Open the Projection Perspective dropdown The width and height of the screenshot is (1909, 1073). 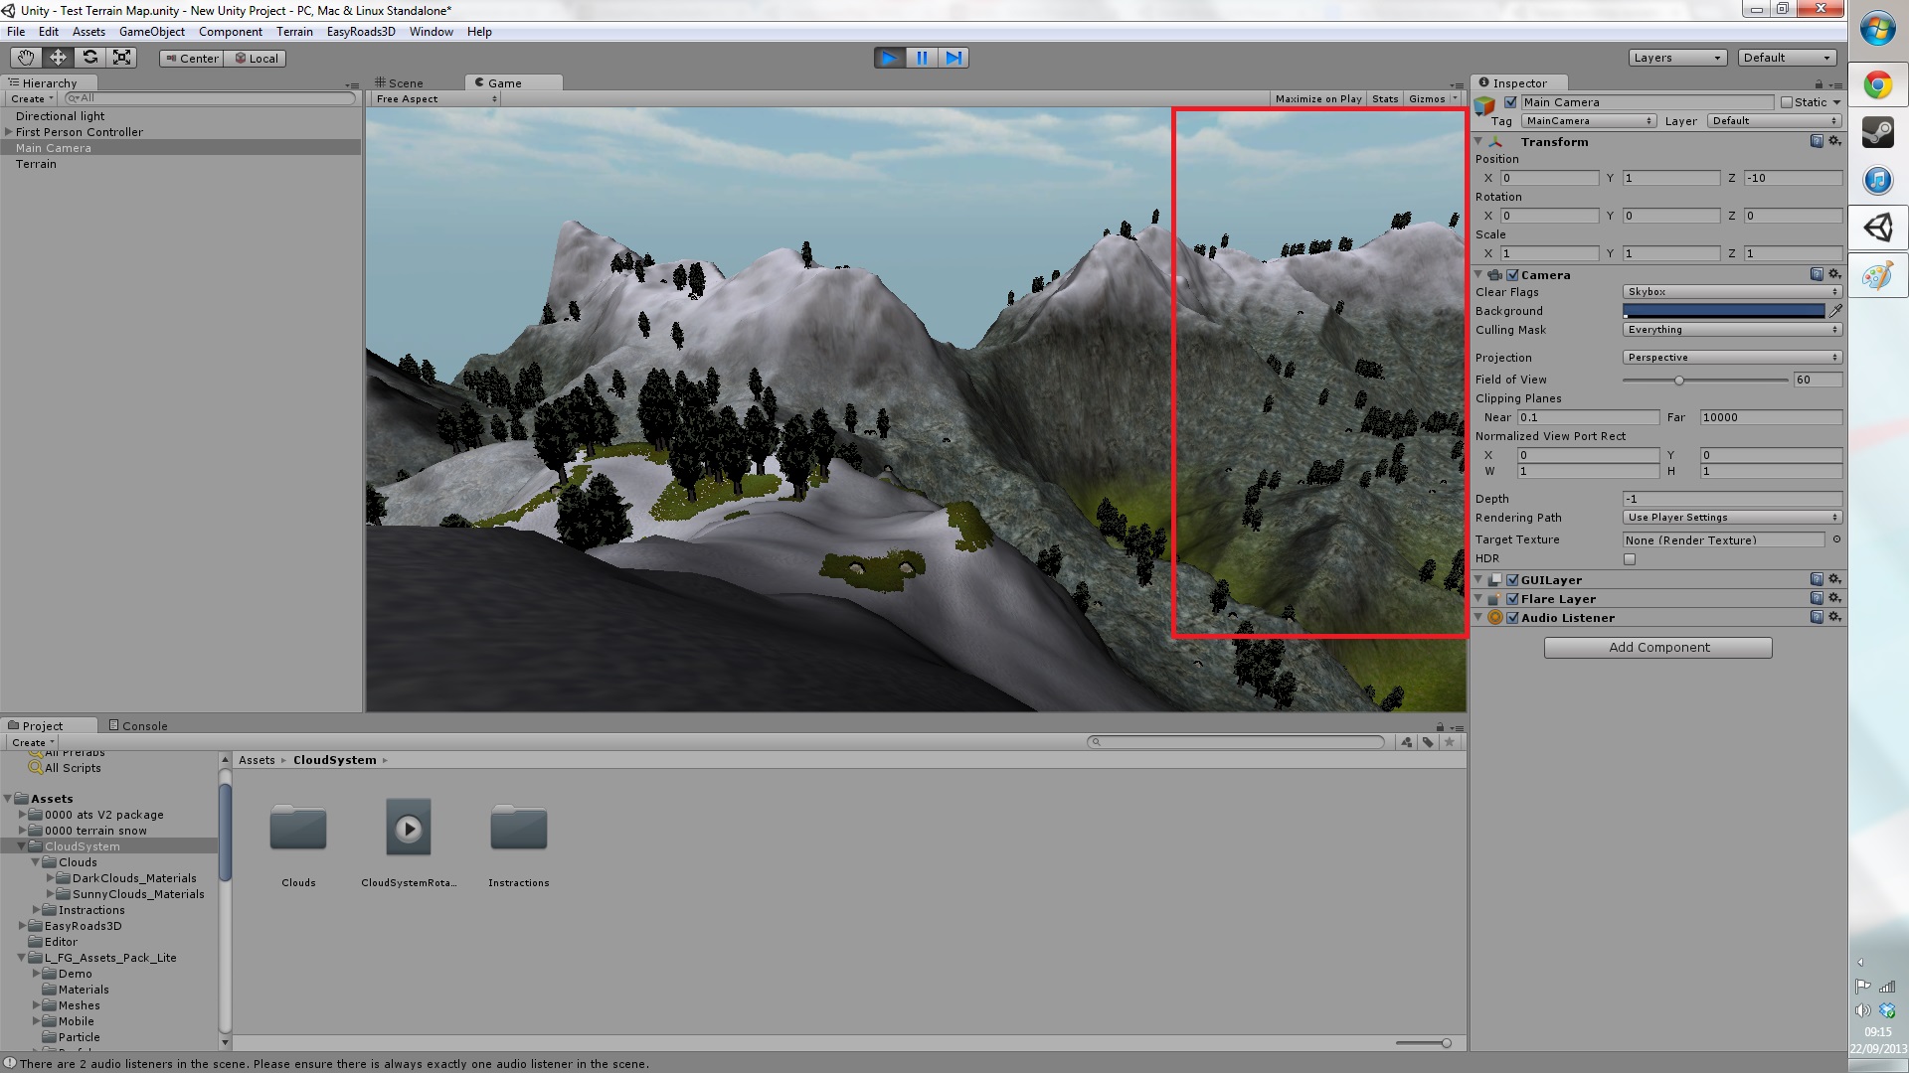click(x=1732, y=358)
